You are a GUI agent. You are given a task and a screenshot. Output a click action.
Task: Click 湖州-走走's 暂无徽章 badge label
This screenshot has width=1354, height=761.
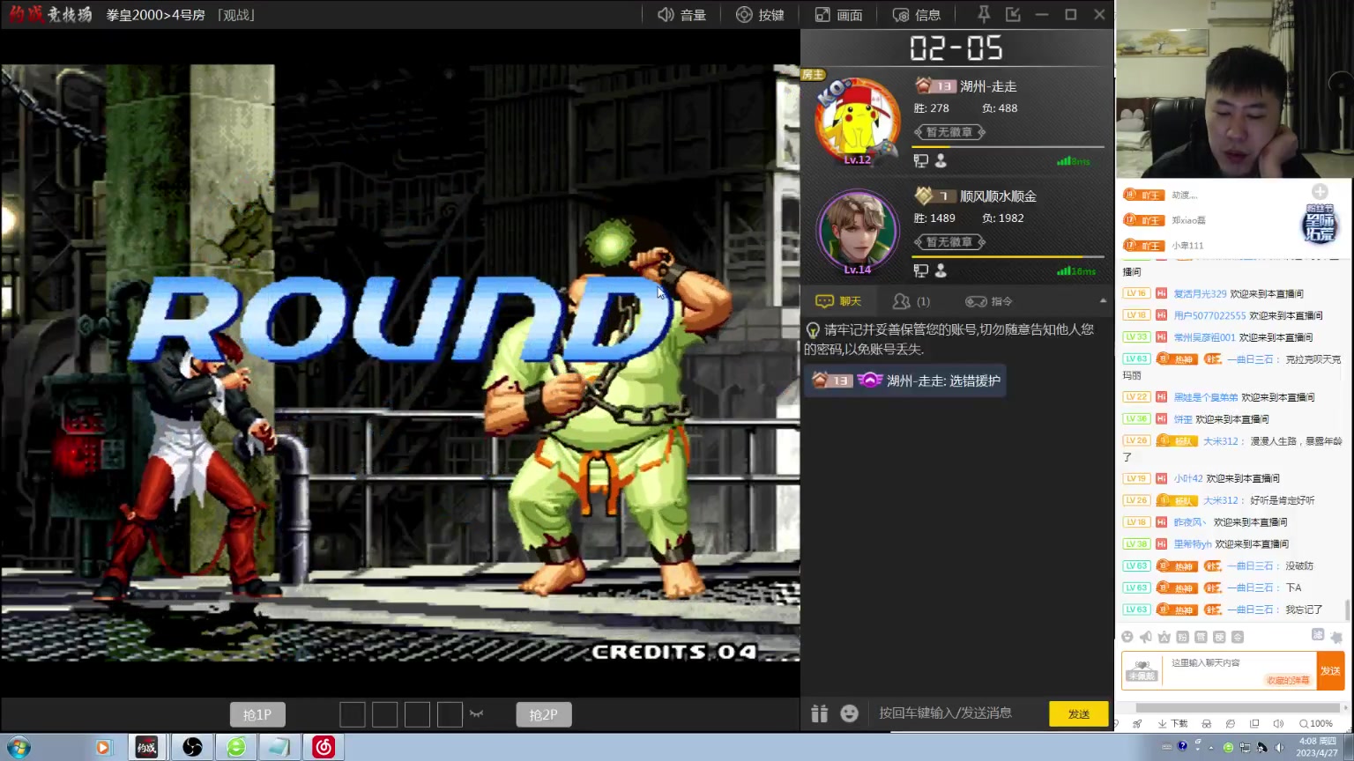tap(949, 132)
